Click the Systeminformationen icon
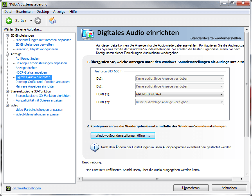Image resolution: width=252 pixels, height=196 pixels. (8, 188)
